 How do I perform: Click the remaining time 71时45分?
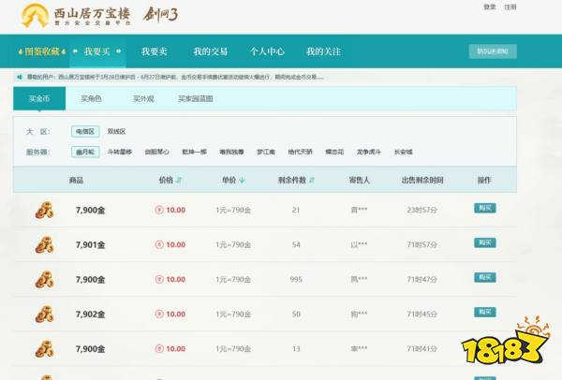pyautogui.click(x=421, y=314)
